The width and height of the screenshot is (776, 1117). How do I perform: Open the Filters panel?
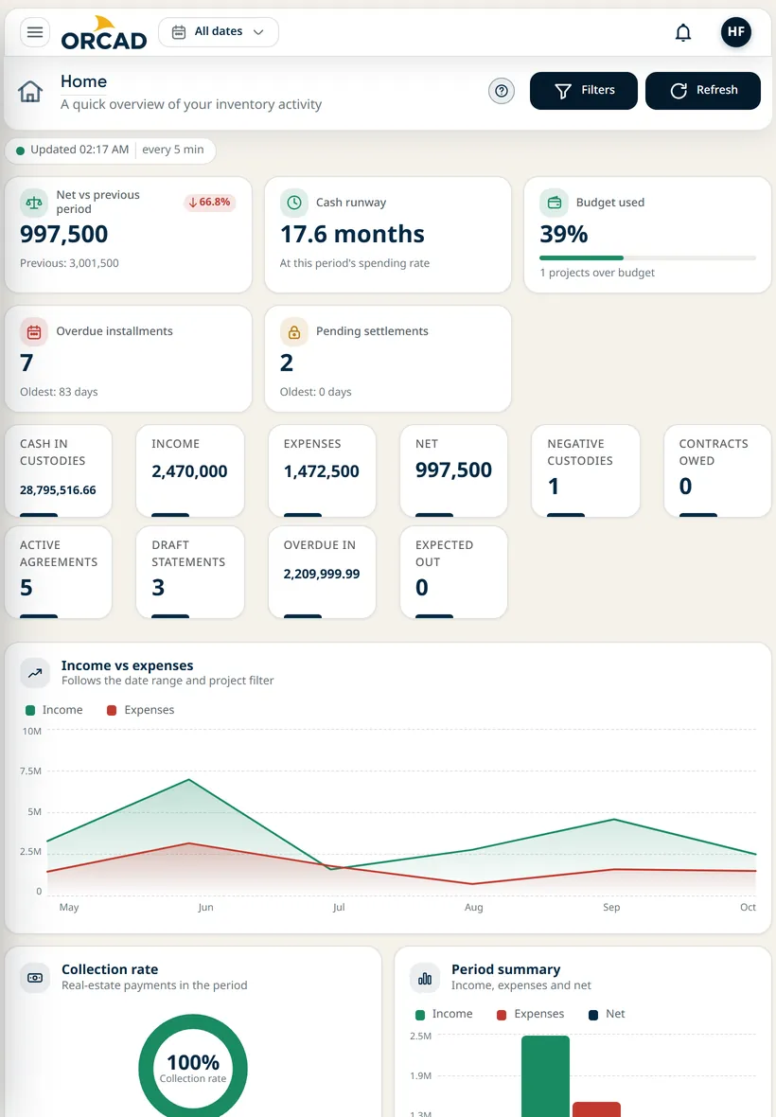[x=584, y=91]
